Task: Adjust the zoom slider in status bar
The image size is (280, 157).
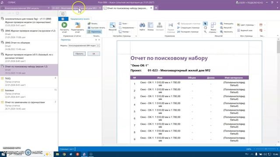Action: click(x=266, y=149)
